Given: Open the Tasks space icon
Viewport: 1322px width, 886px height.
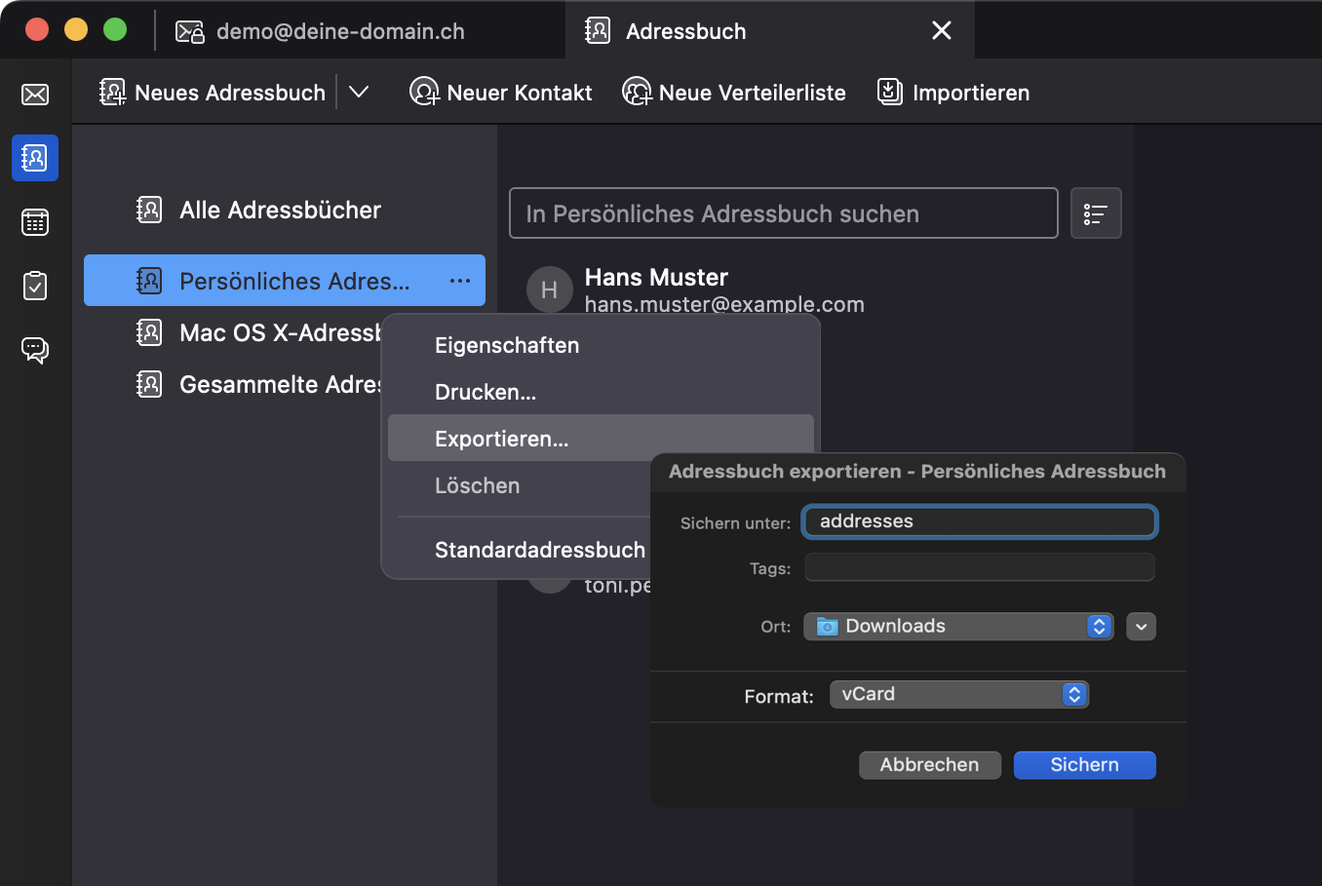Looking at the screenshot, I should (x=35, y=286).
